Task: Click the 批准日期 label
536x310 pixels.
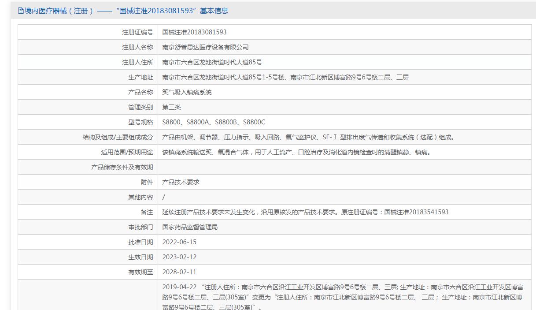Action: (x=140, y=242)
